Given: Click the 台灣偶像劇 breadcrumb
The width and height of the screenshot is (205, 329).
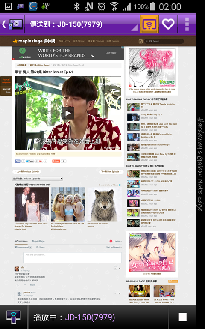Looking at the screenshot, I should point(22,65).
